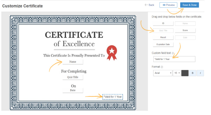Select the Expiration Date field button
211x115 pixels.
(163, 45)
